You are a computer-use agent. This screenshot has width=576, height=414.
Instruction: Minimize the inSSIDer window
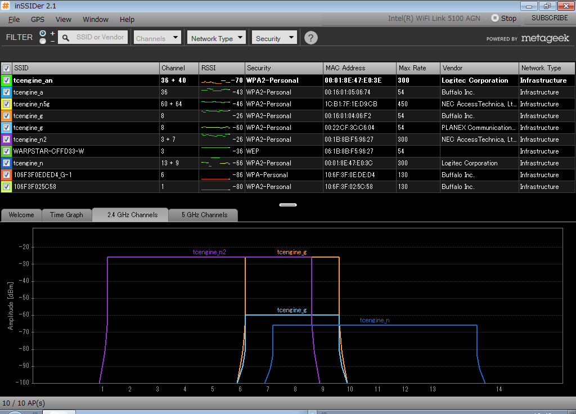pos(529,6)
